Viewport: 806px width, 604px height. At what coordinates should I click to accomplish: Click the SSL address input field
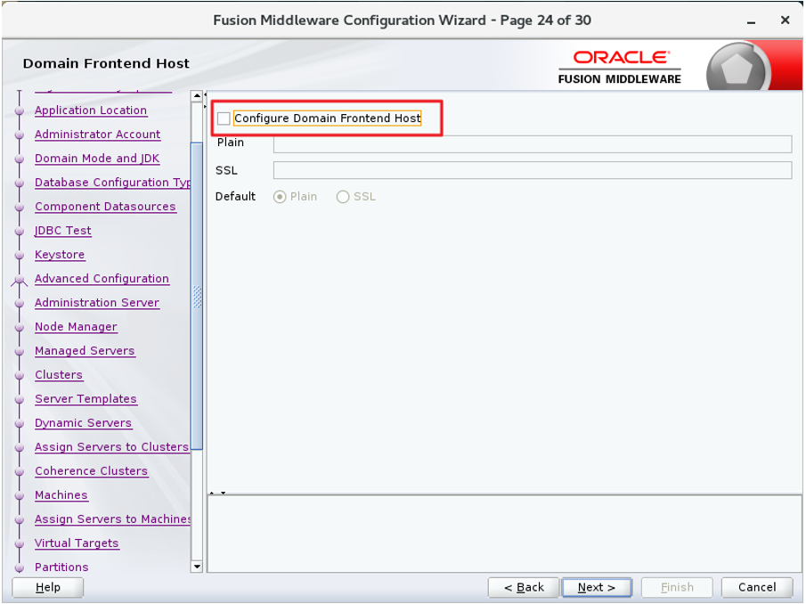[x=533, y=170]
